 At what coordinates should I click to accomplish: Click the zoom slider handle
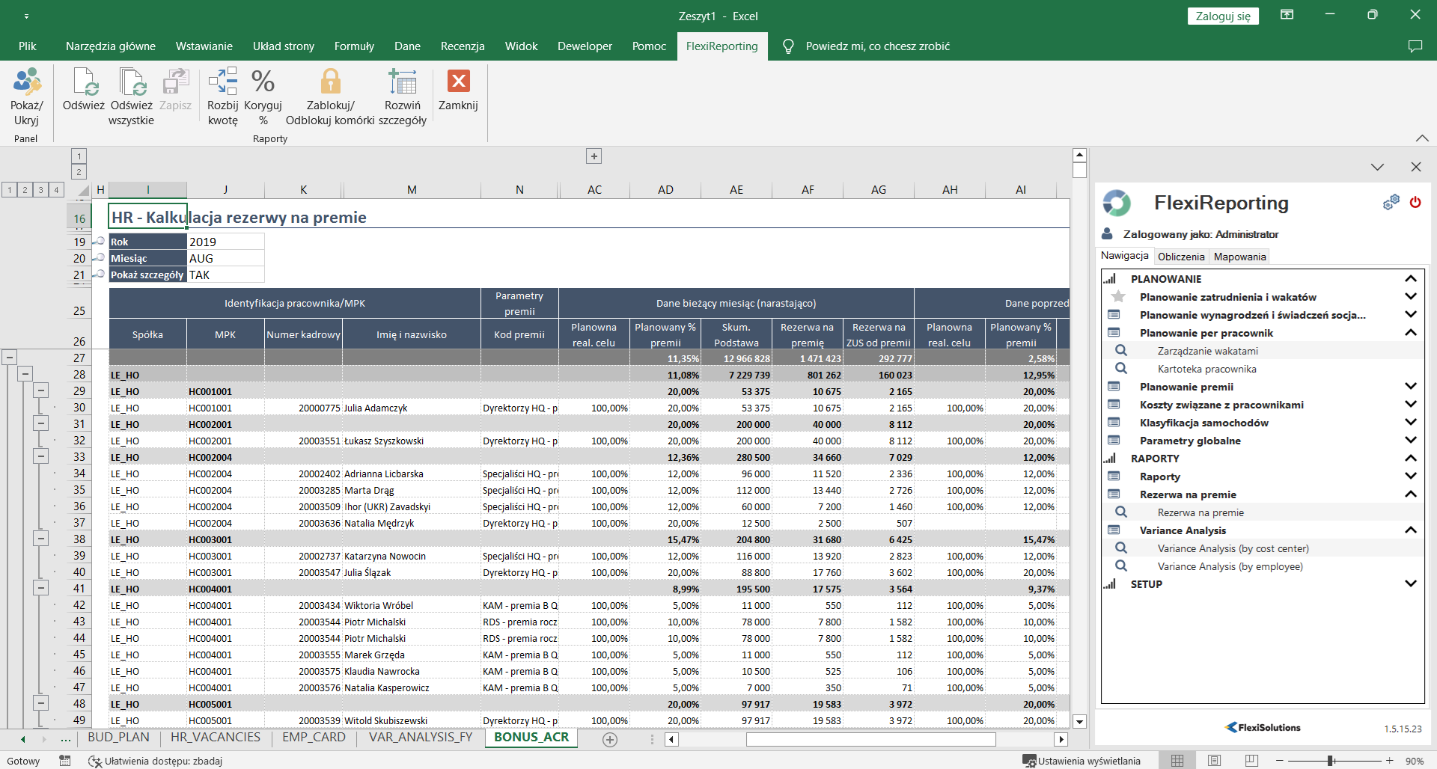(x=1331, y=761)
